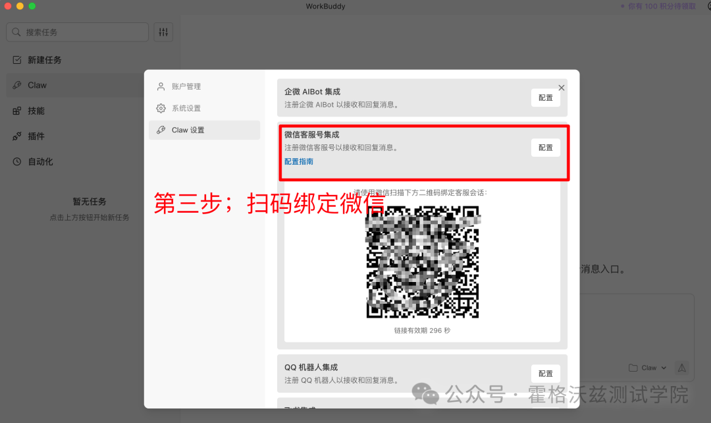The height and width of the screenshot is (423, 711).
Task: Click the person icon next to 账户管理
Action: pos(160,86)
